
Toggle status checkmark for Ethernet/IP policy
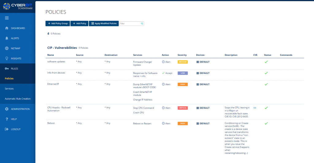pyautogui.click(x=266, y=84)
